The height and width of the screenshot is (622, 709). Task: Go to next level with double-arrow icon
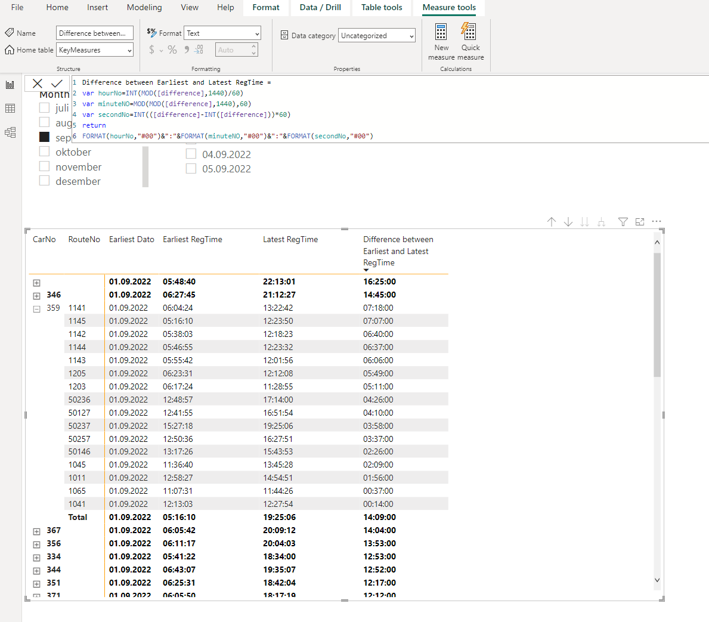click(x=584, y=222)
